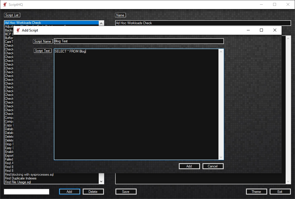Close the Add Script dialog
The width and height of the screenshot is (295, 199).
click(x=275, y=30)
